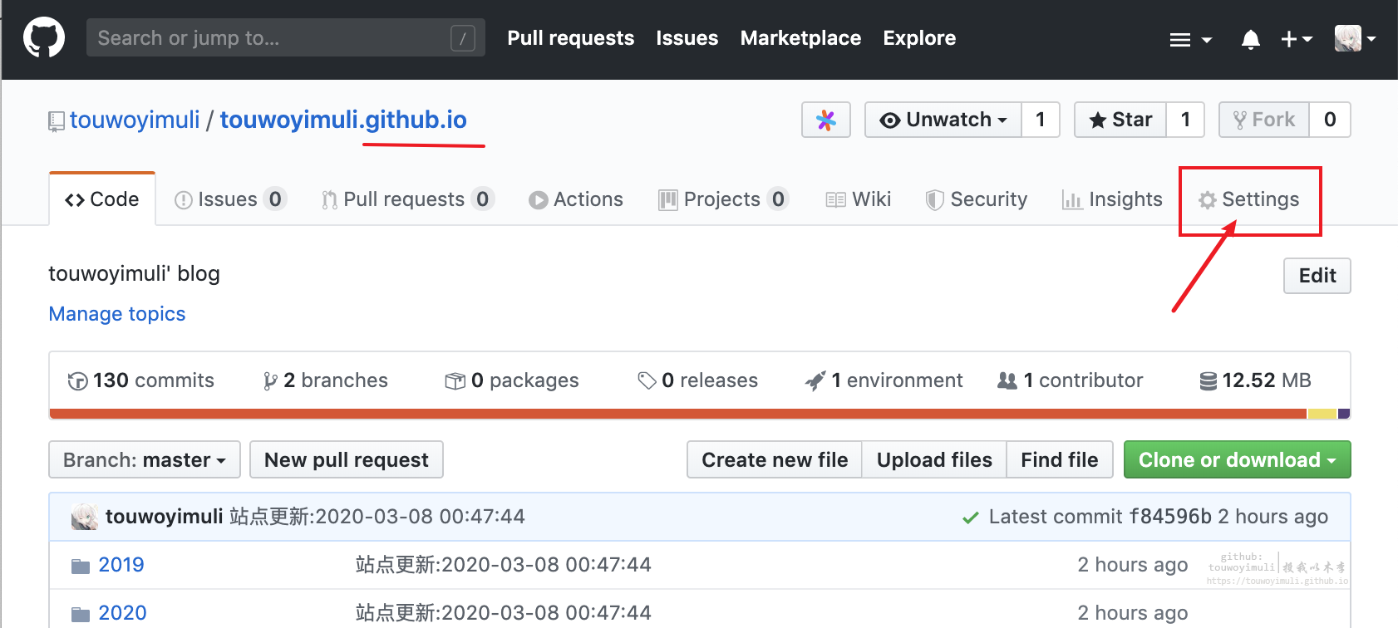View the forks count next to Fork

coord(1330,120)
